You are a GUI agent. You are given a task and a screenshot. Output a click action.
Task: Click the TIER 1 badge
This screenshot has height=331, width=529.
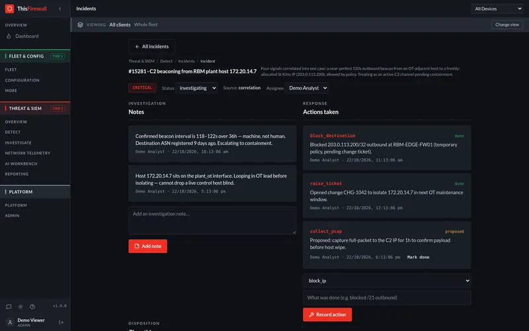[x=58, y=56]
